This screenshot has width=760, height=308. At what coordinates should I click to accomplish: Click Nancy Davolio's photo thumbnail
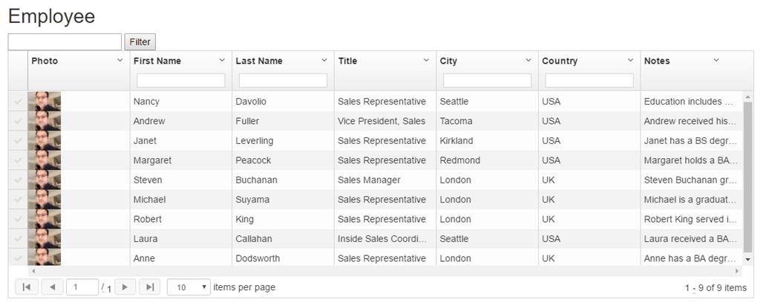click(44, 102)
